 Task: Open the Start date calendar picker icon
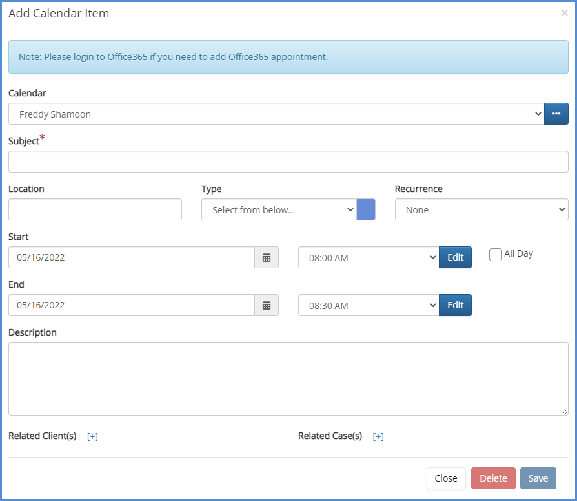[x=267, y=257]
